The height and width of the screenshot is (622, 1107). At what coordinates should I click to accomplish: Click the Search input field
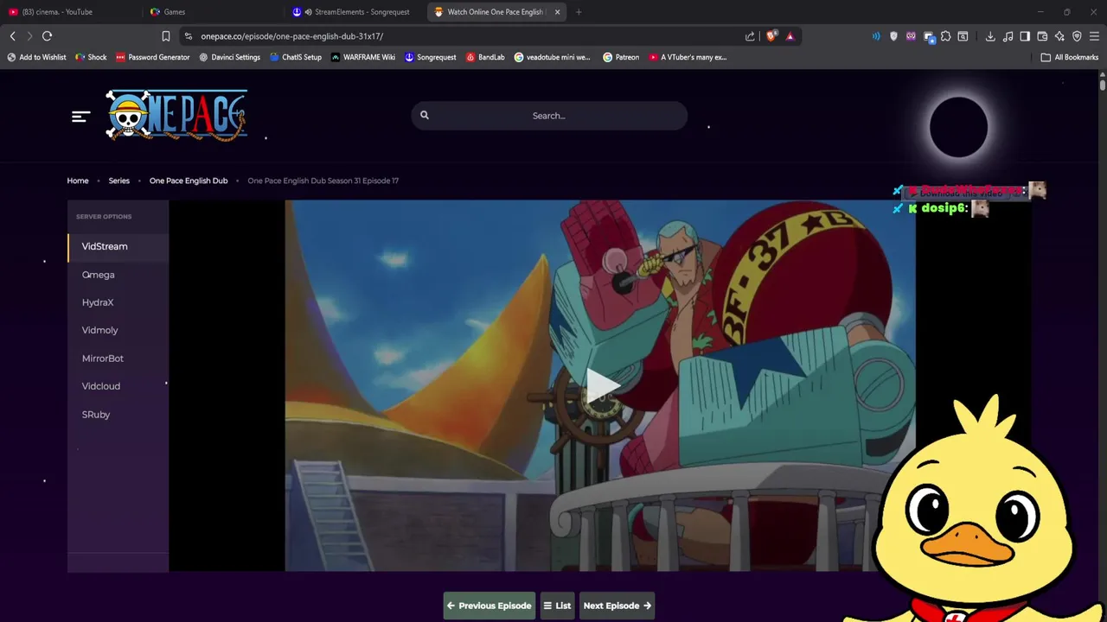pyautogui.click(x=549, y=116)
